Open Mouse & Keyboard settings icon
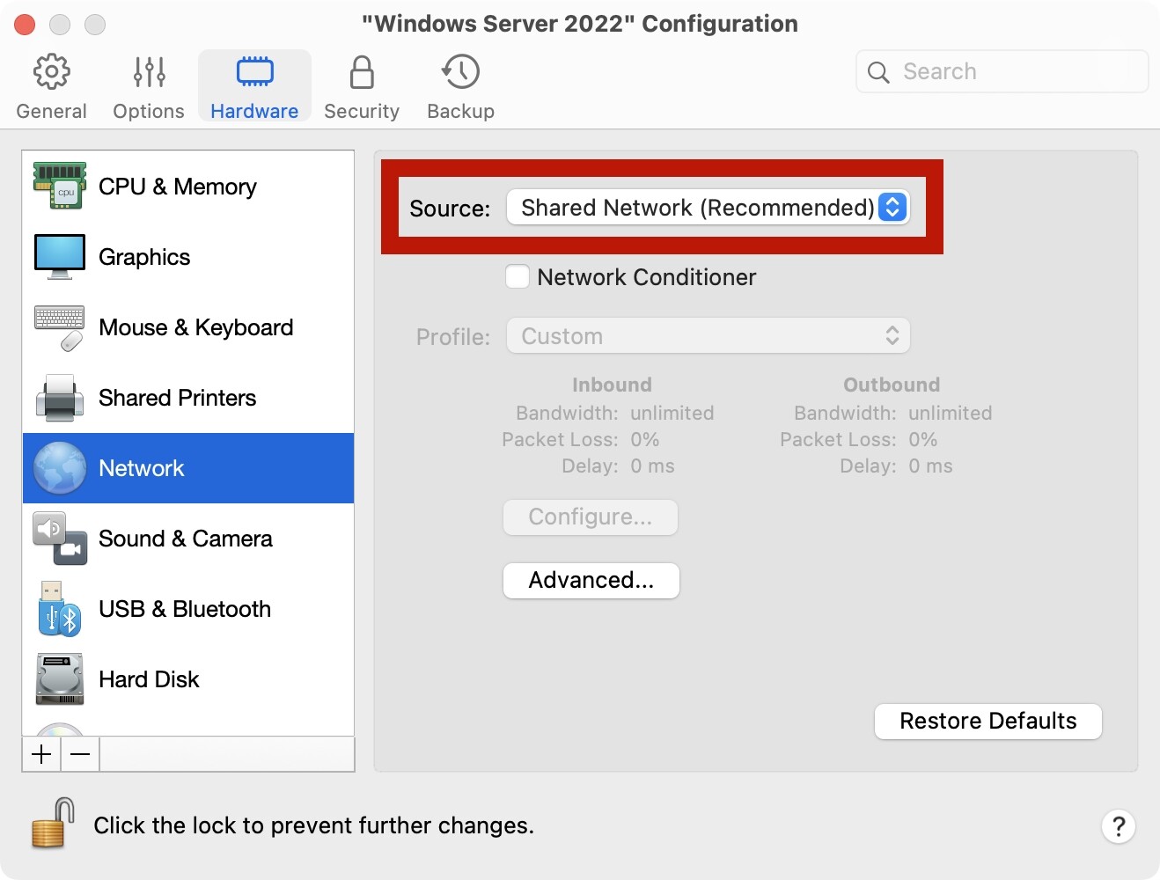 [x=60, y=327]
